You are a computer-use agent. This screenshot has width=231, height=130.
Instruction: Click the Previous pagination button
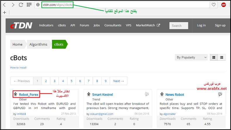click(22, 81)
